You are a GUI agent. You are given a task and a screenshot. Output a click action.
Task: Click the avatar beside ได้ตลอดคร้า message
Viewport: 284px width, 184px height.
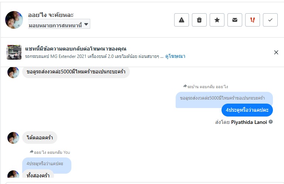click(13, 138)
